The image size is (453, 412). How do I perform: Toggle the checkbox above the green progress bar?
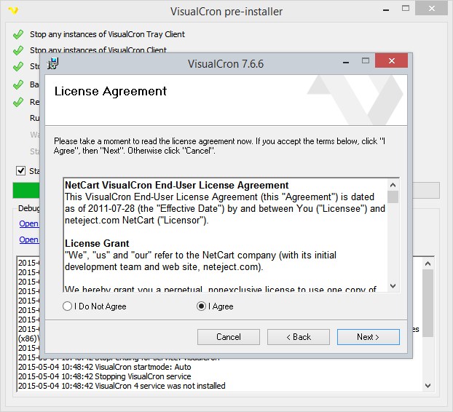pos(20,171)
